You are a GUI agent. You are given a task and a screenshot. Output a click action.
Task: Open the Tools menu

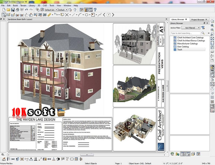pyautogui.click(x=52, y=6)
